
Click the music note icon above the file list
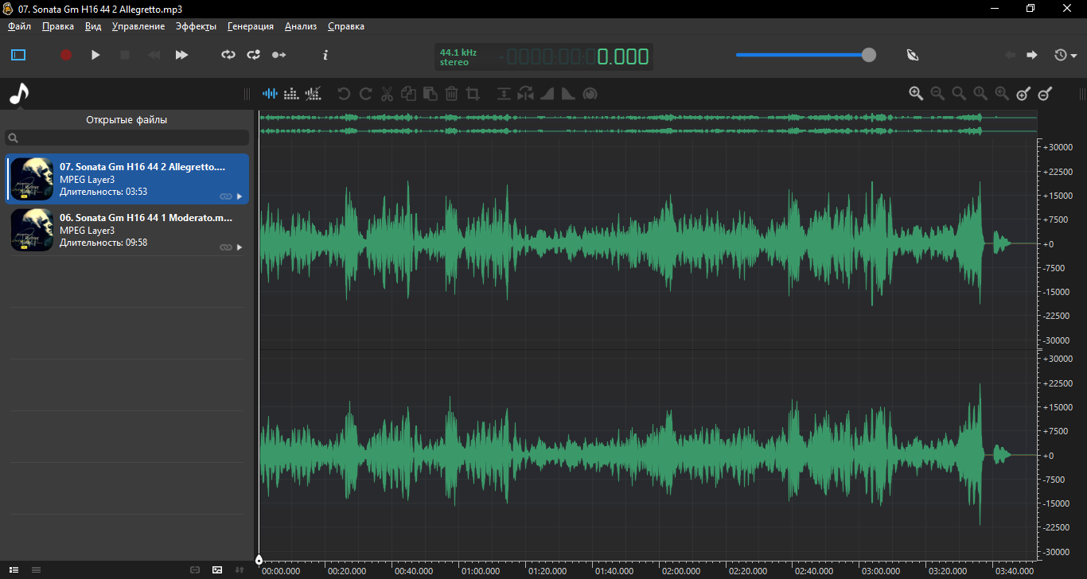[x=18, y=94]
